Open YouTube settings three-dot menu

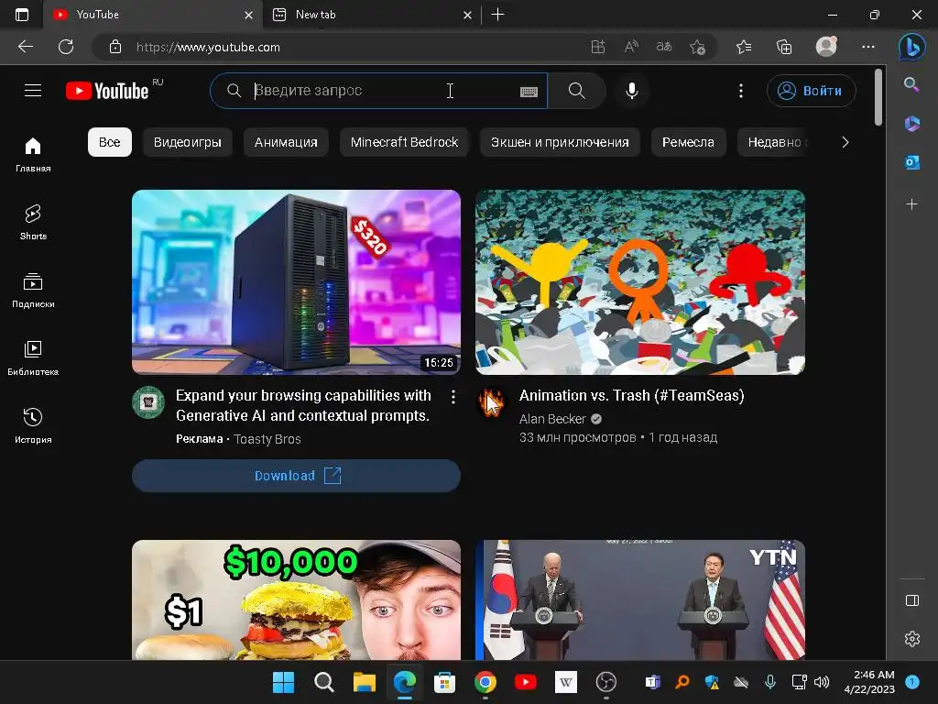tap(741, 91)
